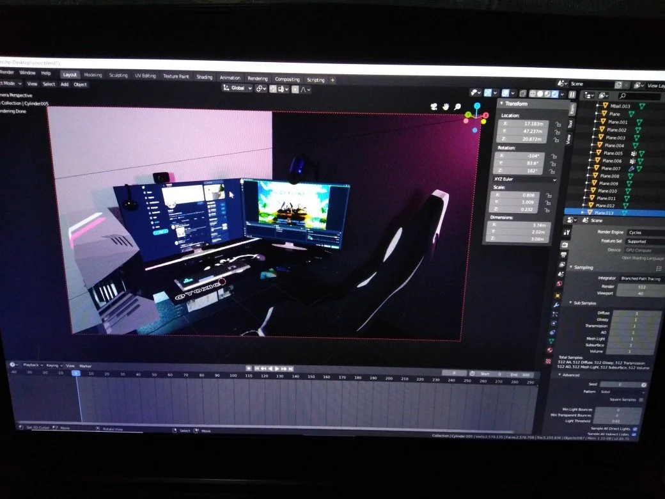Click the viewport zoom magnifier icon
This screenshot has height=499, width=665.
(458, 106)
